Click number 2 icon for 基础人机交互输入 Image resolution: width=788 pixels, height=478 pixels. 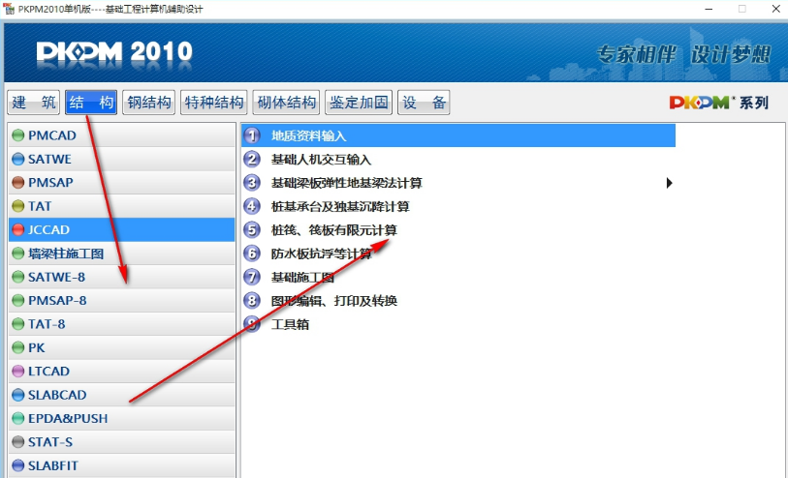point(252,159)
